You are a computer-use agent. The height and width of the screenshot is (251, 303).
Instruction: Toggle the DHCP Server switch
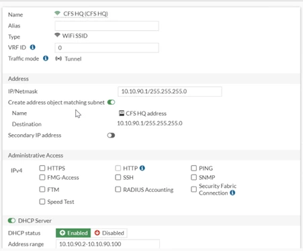tap(11, 221)
